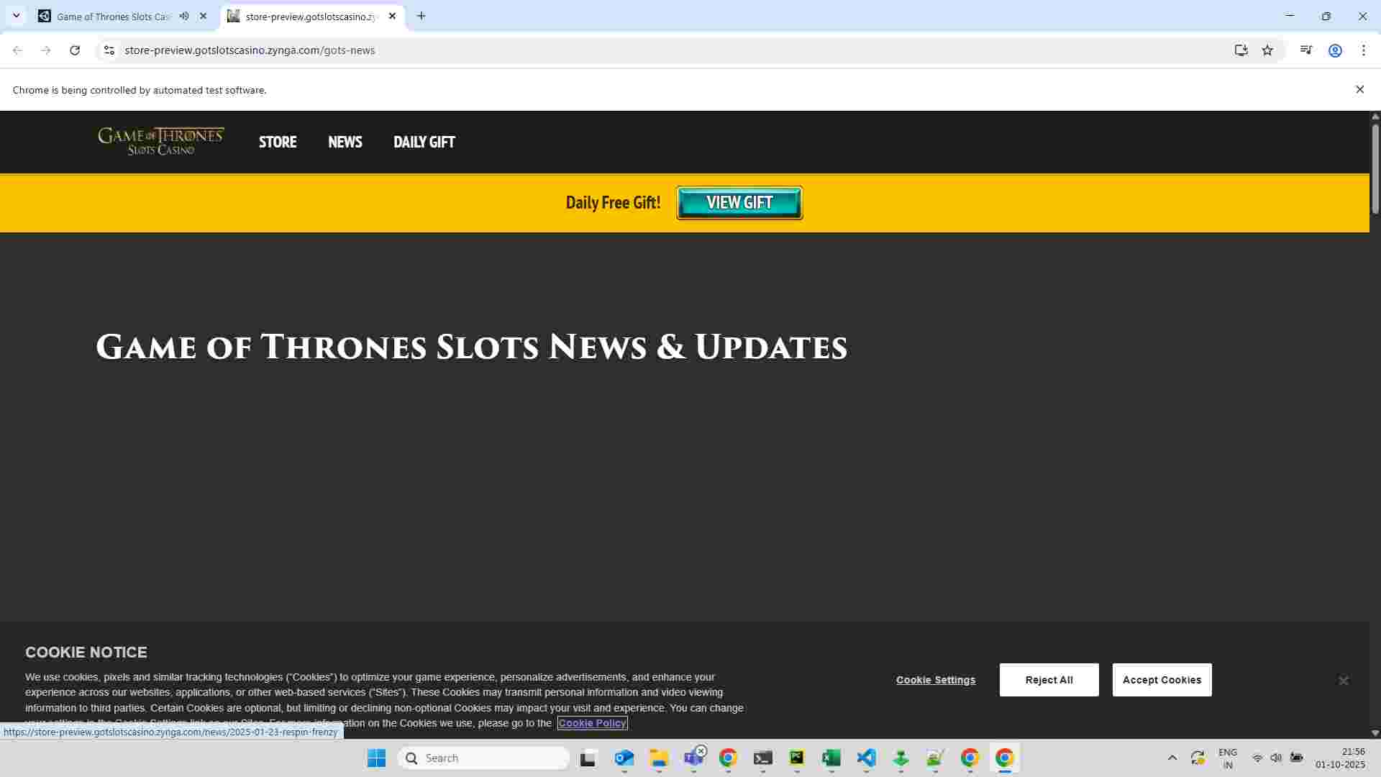Expand the tab search dropdown arrow

(x=16, y=16)
